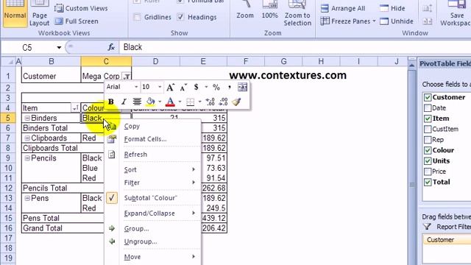Click the Decrease Decimal icon
This screenshot has height=265, width=471.
click(223, 102)
